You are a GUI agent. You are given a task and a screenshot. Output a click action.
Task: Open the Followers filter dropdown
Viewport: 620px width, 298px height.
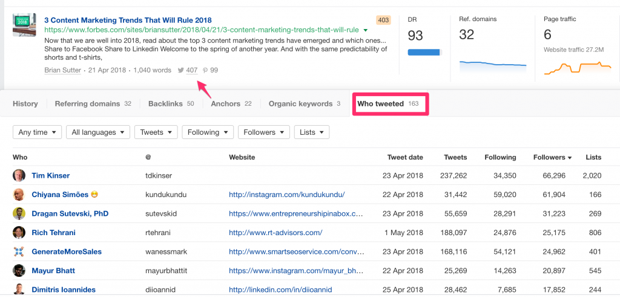pyautogui.click(x=264, y=132)
